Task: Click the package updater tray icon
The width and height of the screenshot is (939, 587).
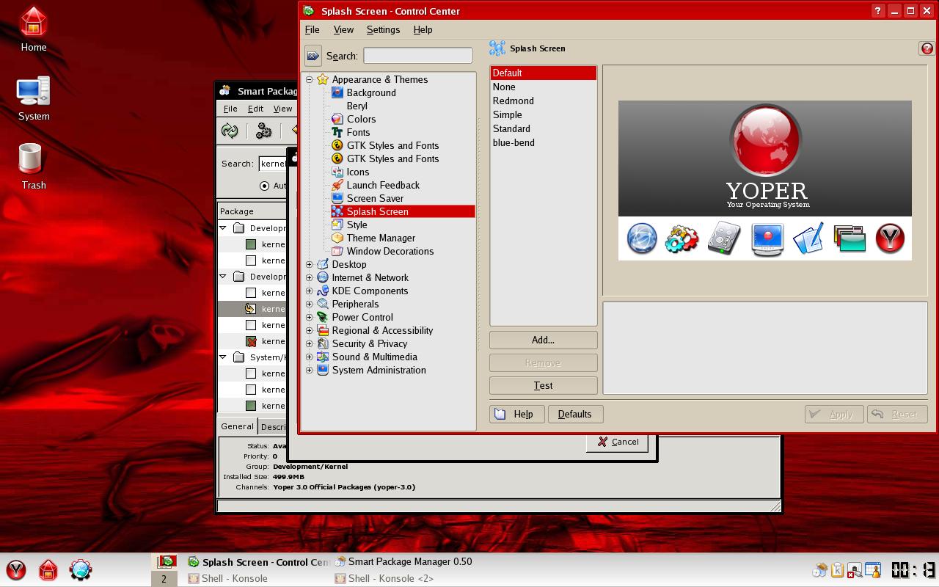Action: pos(819,570)
